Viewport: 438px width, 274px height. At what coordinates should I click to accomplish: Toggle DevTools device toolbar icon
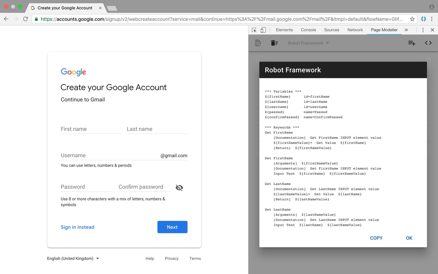(x=263, y=30)
